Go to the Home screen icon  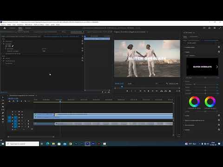(5, 28)
